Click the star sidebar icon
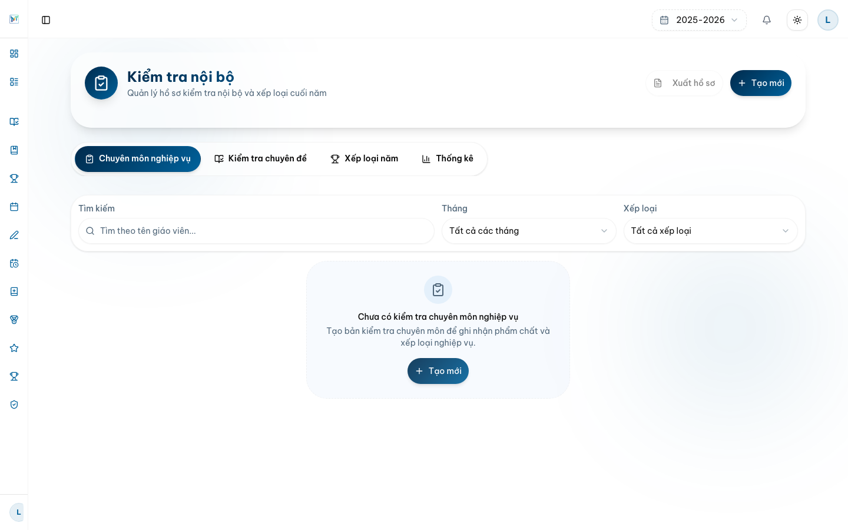848x530 pixels. (14, 348)
